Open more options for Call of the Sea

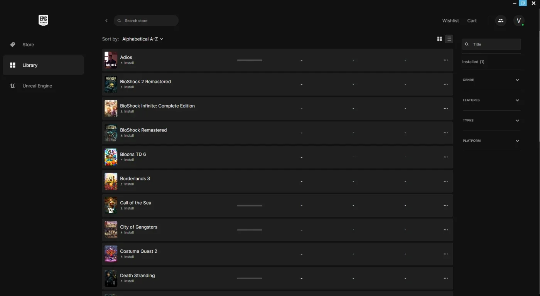tap(445, 205)
